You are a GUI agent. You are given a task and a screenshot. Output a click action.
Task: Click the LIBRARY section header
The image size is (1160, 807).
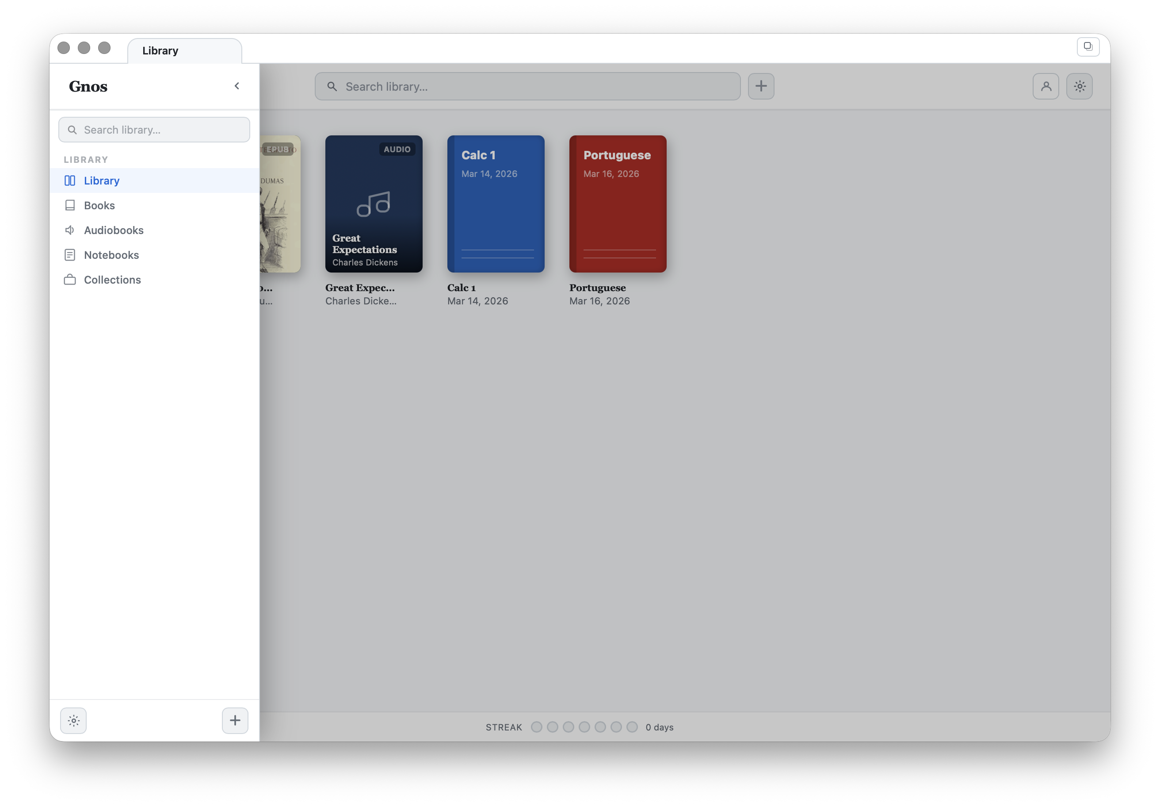coord(86,160)
